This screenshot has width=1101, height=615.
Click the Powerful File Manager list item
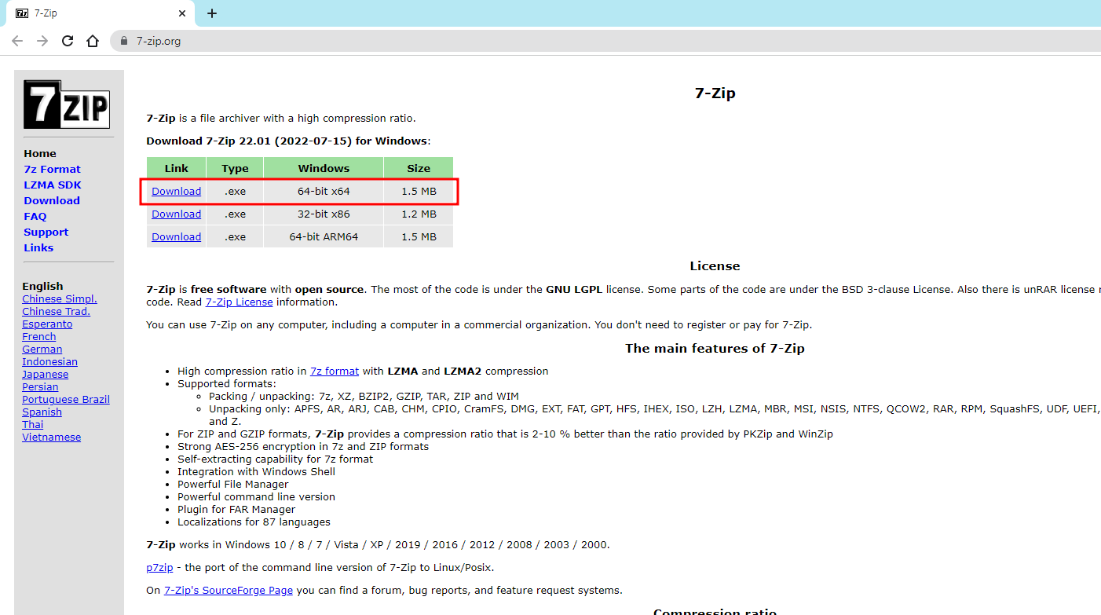[232, 485]
